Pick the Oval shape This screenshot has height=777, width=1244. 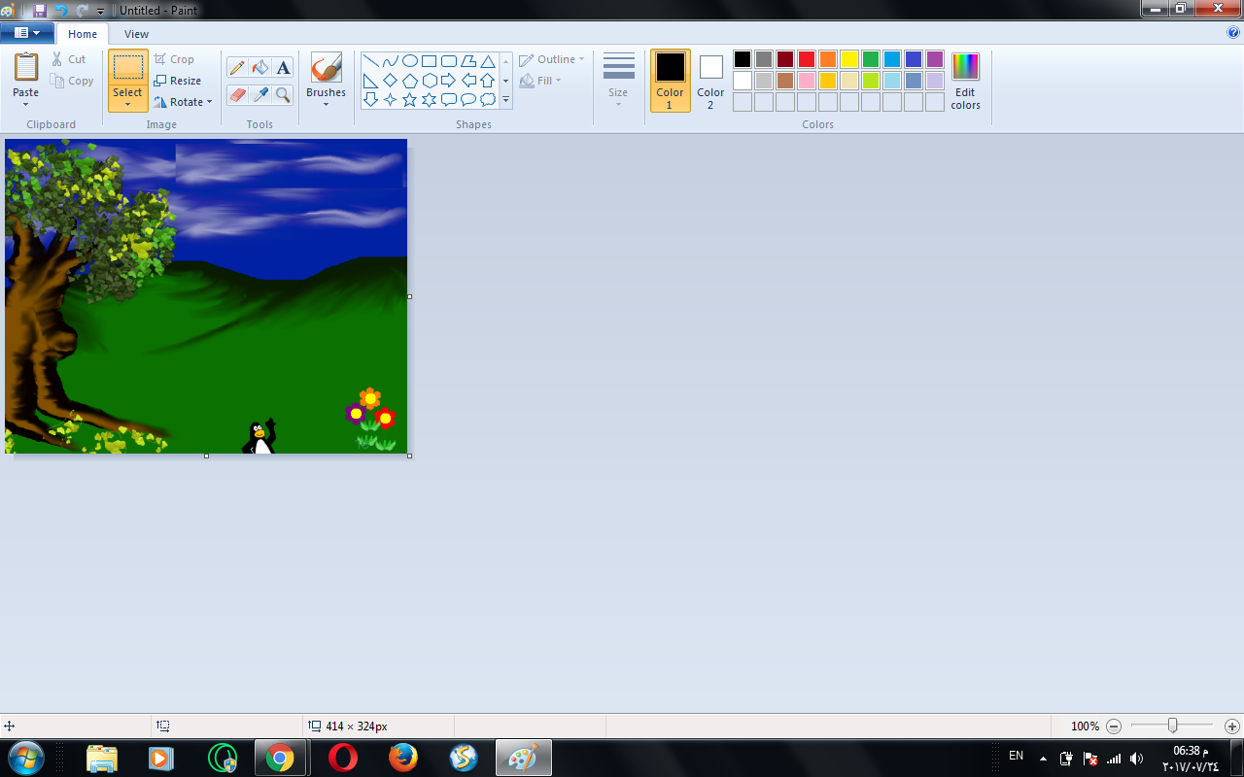[409, 61]
